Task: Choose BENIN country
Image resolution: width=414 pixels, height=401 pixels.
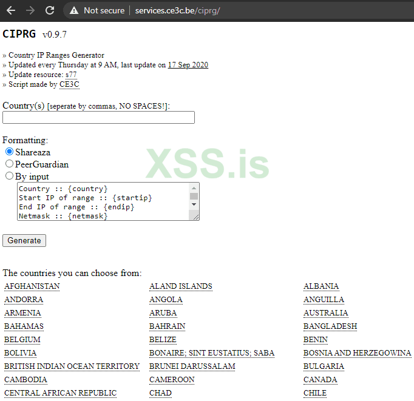Action: tap(316, 340)
